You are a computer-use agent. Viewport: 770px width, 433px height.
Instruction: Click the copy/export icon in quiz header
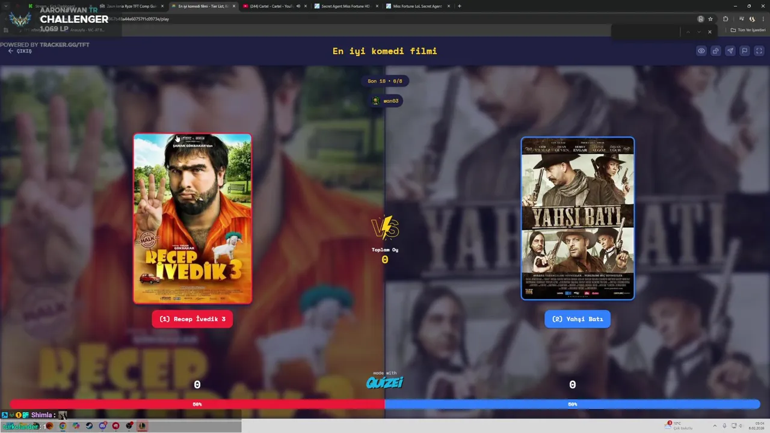coord(716,51)
